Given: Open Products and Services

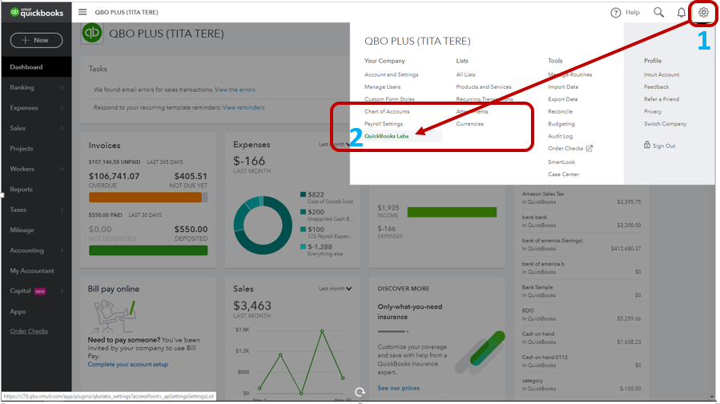Looking at the screenshot, I should [x=484, y=86].
